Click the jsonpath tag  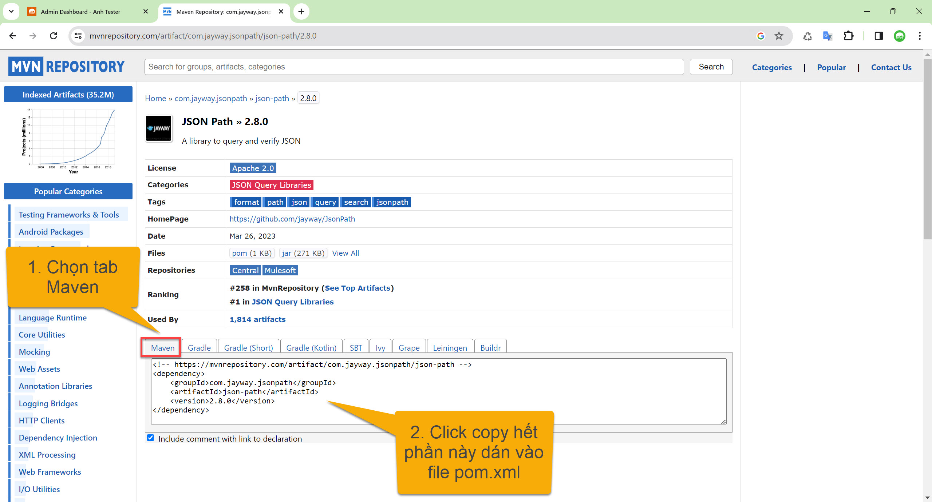coord(392,202)
